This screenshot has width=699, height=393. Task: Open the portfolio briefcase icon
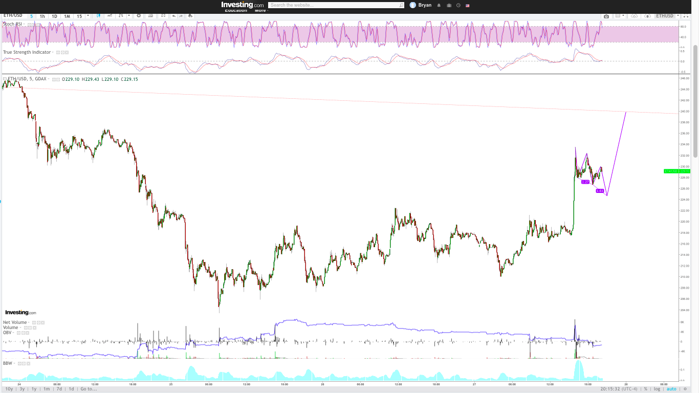tap(449, 5)
